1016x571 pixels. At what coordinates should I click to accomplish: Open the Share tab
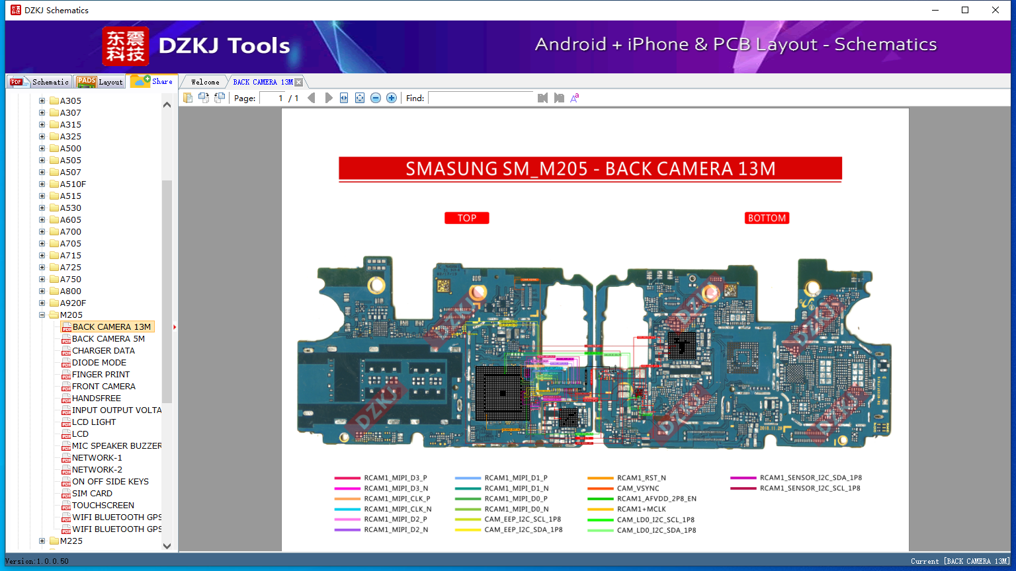(x=152, y=81)
